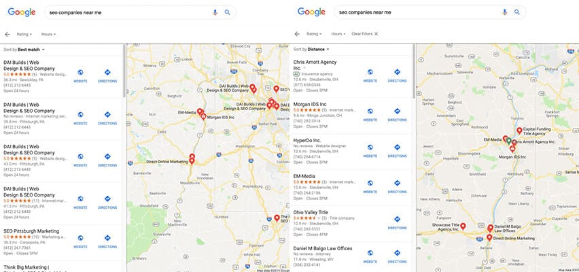Viewport: 579px width, 272px height.
Task: Clear filters in the right panel
Action: [365, 33]
